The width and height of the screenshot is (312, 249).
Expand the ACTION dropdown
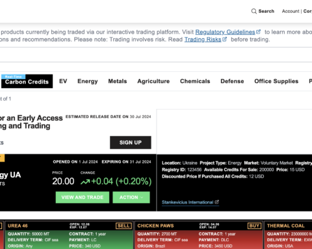coord(131,197)
